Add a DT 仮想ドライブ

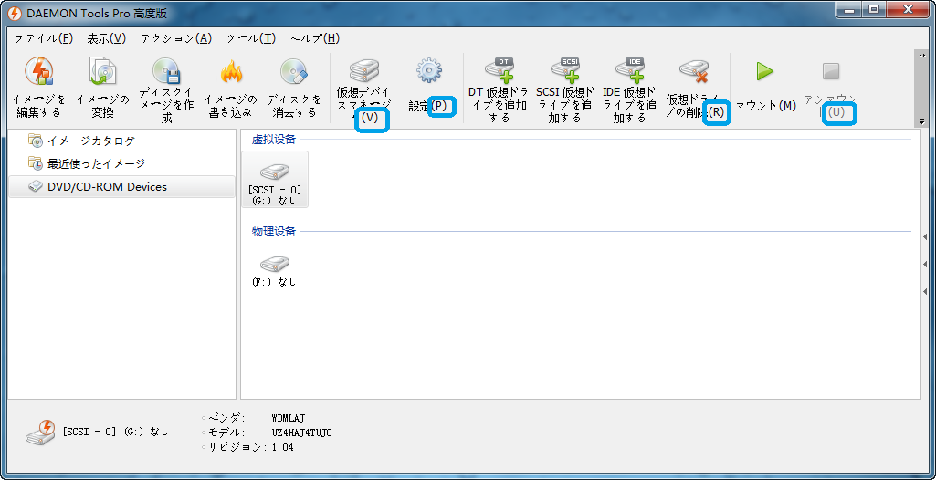point(498,71)
